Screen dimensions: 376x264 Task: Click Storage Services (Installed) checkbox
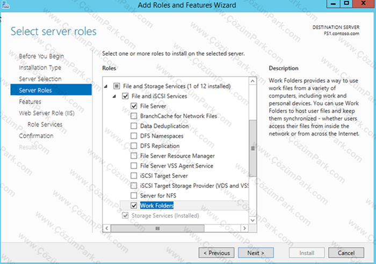[x=125, y=215]
